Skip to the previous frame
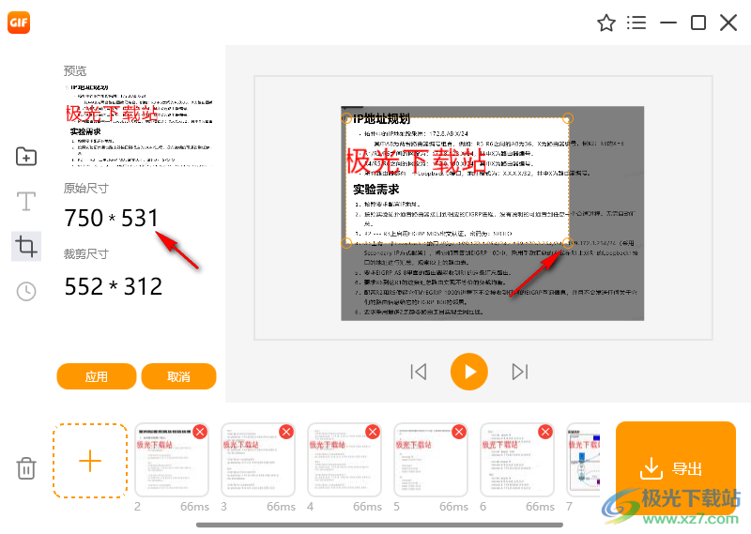 pyautogui.click(x=419, y=372)
